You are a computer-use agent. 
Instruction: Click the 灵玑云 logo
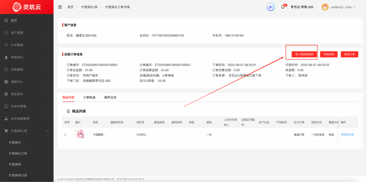[27, 7]
